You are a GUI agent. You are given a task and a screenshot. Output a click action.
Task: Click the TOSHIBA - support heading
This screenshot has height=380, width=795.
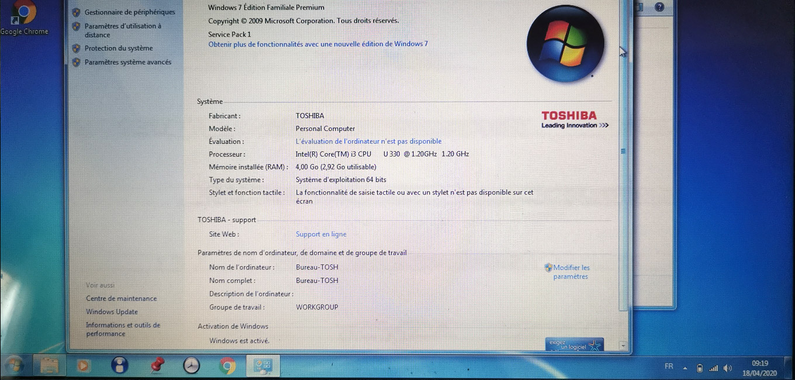coord(227,220)
